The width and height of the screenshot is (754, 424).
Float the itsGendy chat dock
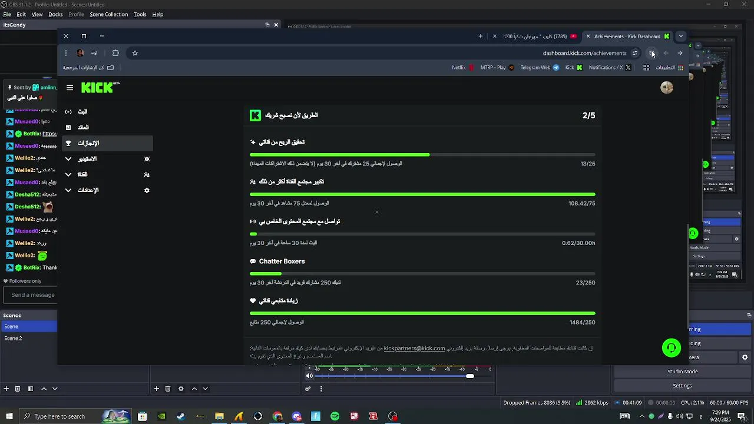pyautogui.click(x=267, y=25)
